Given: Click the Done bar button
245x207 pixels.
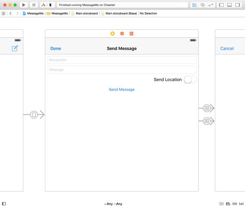Looking at the screenshot, I should click(x=56, y=49).
